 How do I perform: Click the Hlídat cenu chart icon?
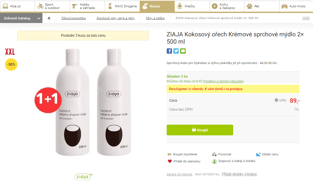[258, 154]
